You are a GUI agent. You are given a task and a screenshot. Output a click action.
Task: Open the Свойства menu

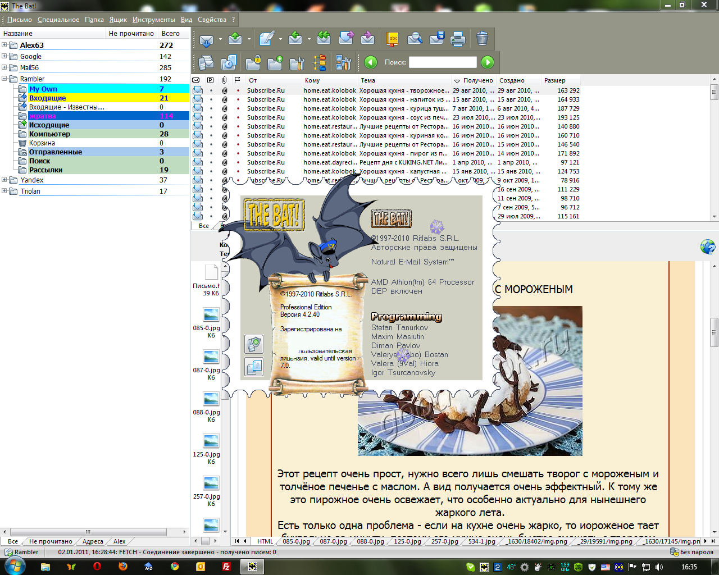212,20
